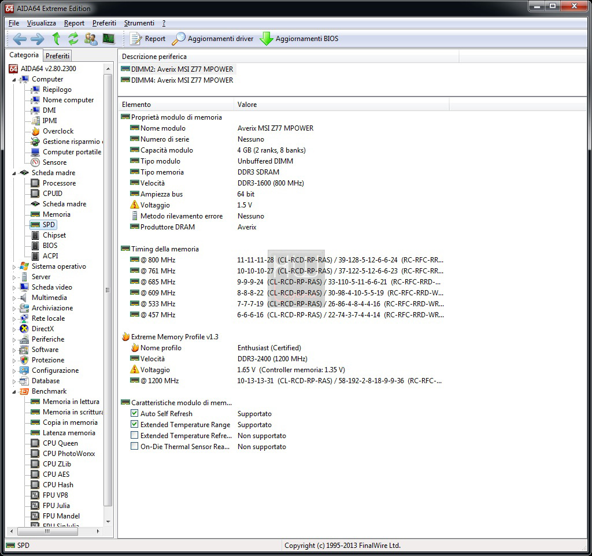The width and height of the screenshot is (592, 556).
Task: Select Nome computer tree entry
Action: click(68, 100)
